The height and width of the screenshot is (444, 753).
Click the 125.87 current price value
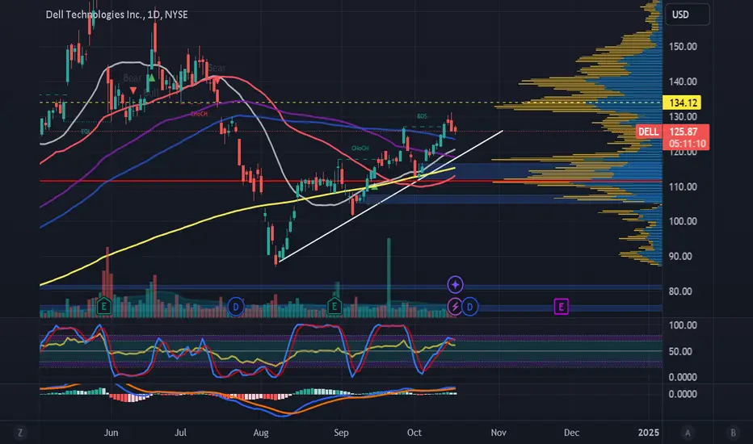[x=683, y=132]
